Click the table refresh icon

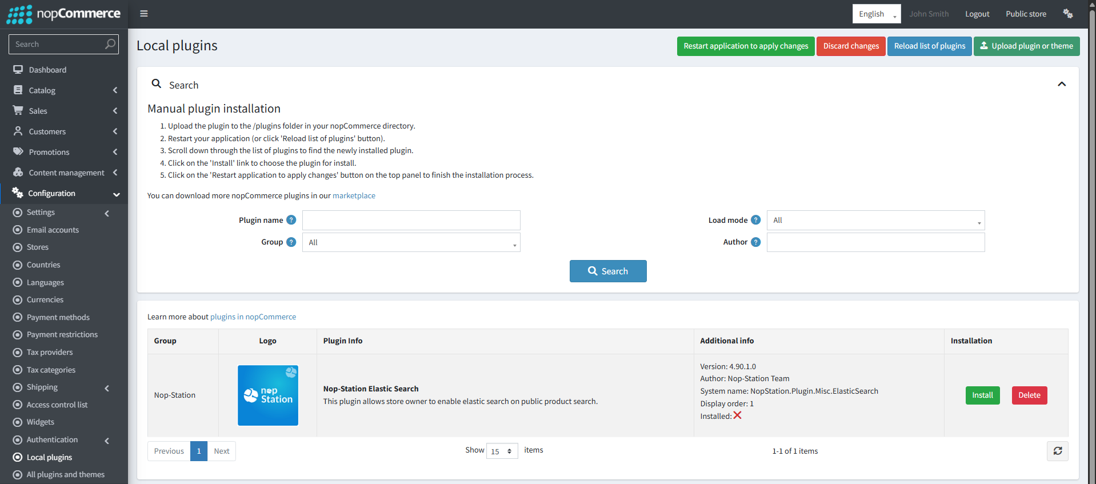[x=1057, y=451]
